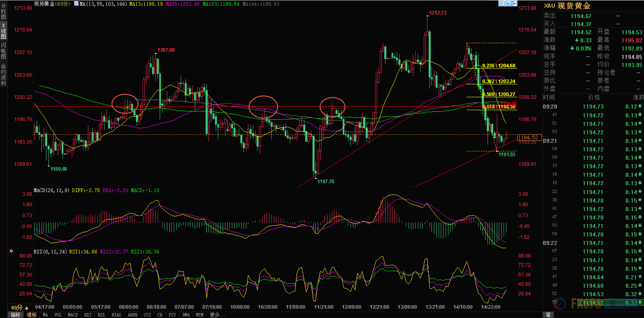Click the MA103:1199.54 value label

coord(221,4)
